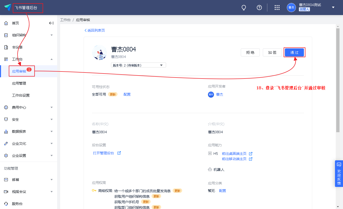Collapse the sidebar with the arrow icon

point(51,23)
